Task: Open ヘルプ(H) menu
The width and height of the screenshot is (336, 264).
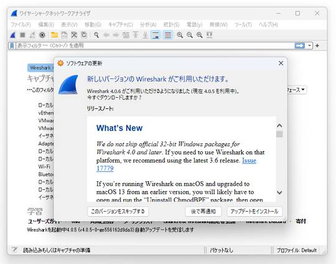Action: [268, 25]
